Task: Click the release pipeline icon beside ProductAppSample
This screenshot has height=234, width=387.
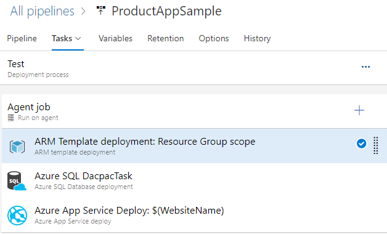Action: [x=100, y=10]
